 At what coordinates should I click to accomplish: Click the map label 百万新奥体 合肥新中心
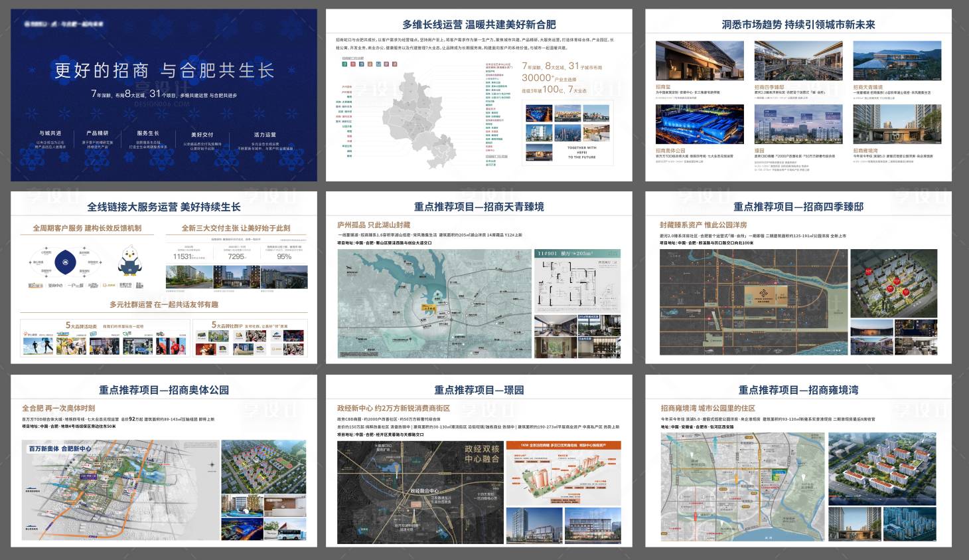[60, 450]
